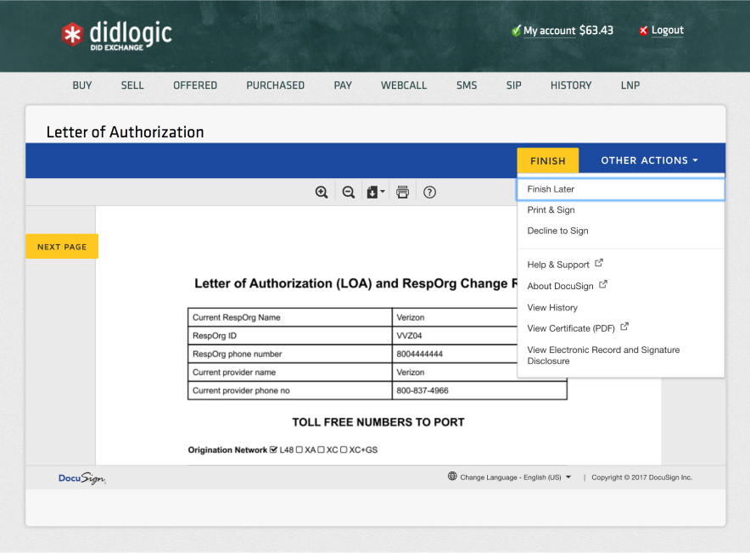Click the zoom in magnifier icon
Screen dimensions: 750x553
[x=322, y=193]
